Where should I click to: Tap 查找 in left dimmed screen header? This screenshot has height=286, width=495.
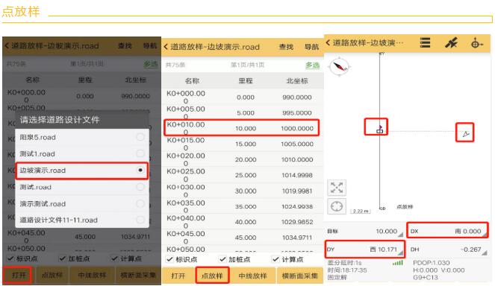pos(125,46)
